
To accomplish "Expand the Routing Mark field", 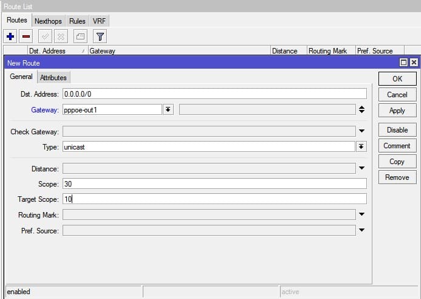I will (x=361, y=215).
